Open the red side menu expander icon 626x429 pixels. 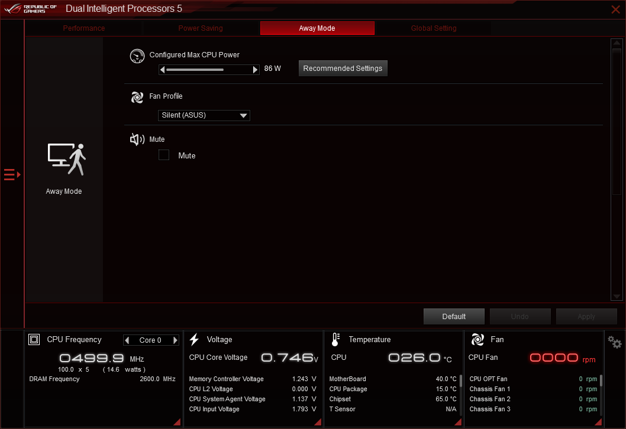[x=12, y=175]
